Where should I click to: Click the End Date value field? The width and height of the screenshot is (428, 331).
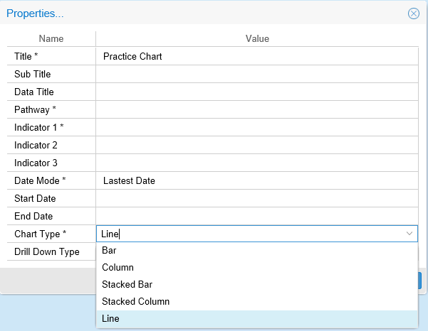256,216
